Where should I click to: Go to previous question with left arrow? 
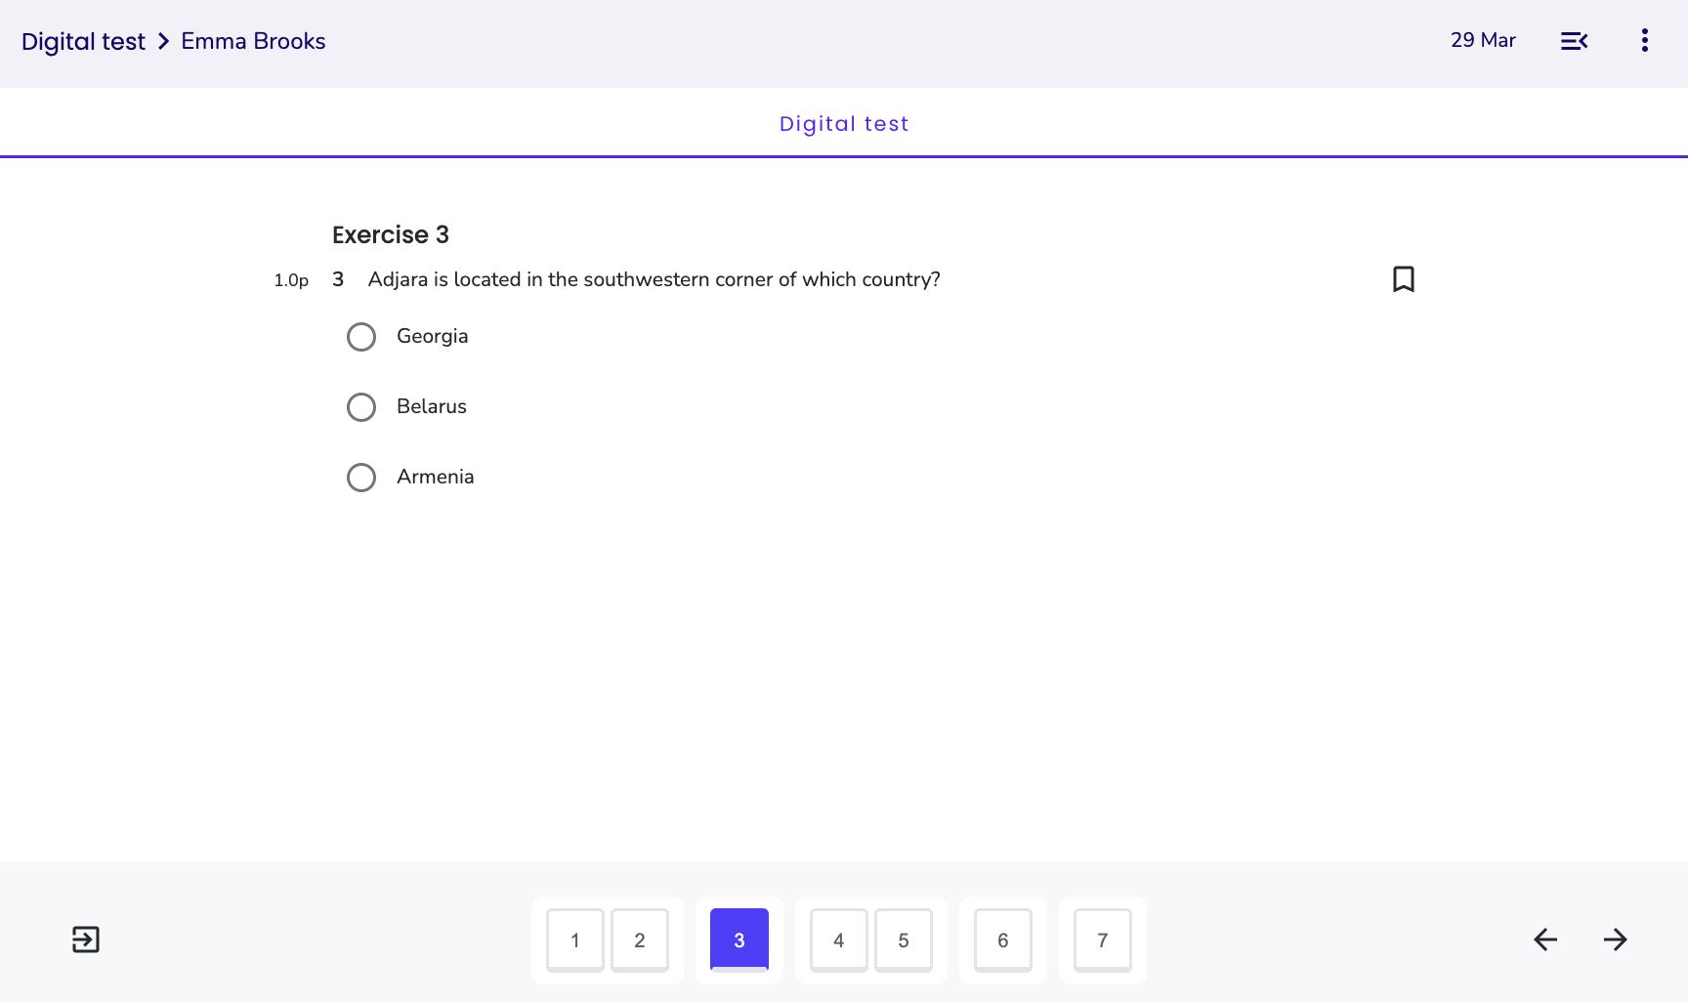tap(1545, 939)
